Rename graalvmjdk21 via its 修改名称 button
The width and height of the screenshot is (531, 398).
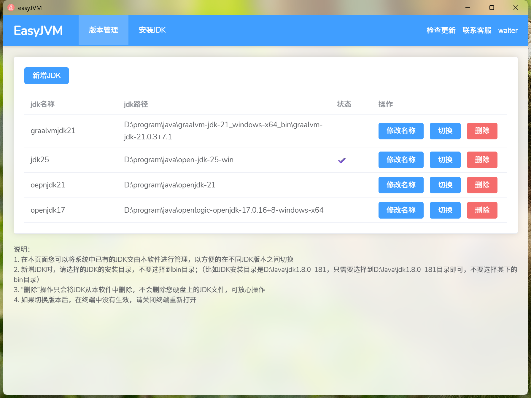click(x=401, y=131)
